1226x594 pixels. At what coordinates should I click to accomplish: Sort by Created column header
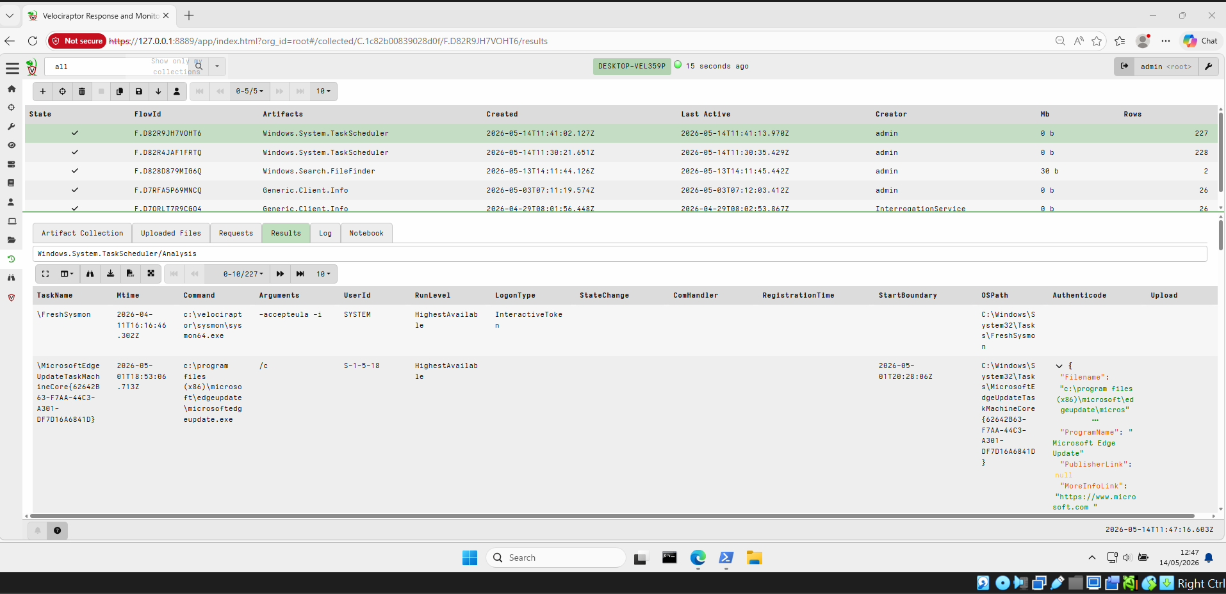[502, 114]
